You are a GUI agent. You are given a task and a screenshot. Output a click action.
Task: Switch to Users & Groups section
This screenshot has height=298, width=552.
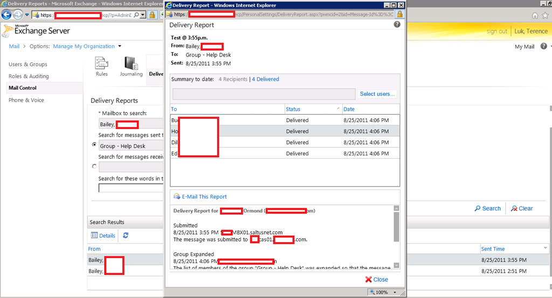click(x=28, y=65)
